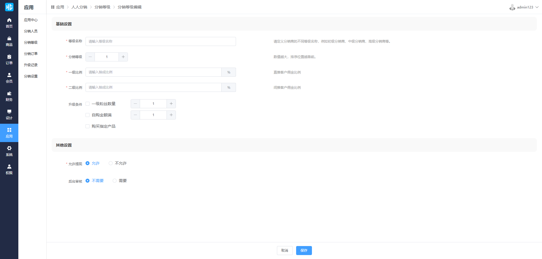Click the 保存 save button
Image resolution: width=542 pixels, height=259 pixels.
304,251
